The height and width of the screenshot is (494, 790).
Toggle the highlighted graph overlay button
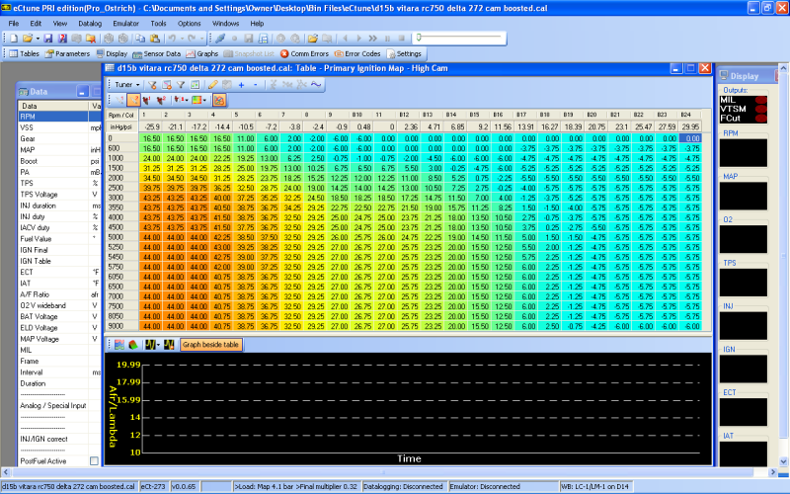tap(219, 100)
